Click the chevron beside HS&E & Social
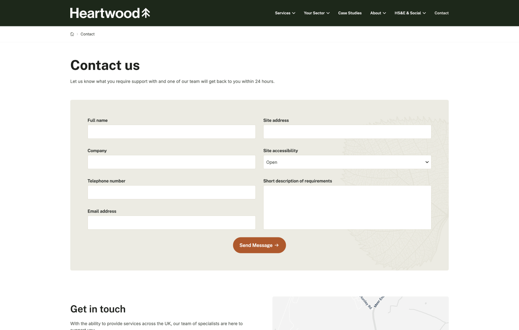The image size is (519, 330). pos(424,13)
